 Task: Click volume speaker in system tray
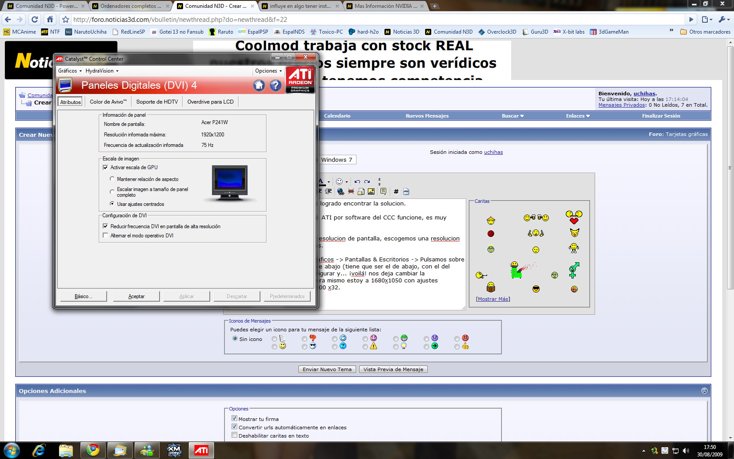(x=686, y=451)
